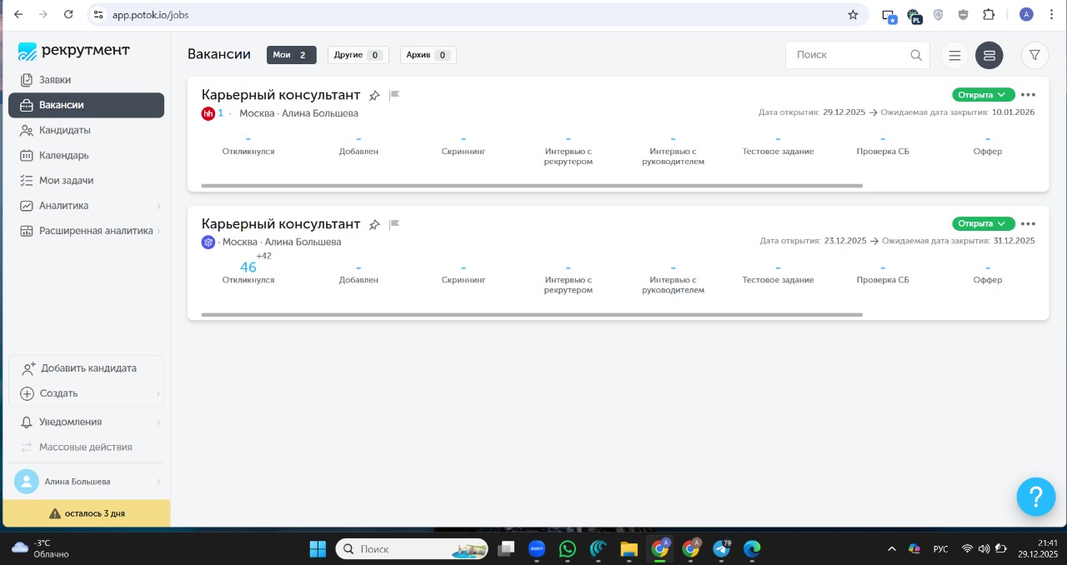Flag the vacancy opened 29.12.2025
This screenshot has width=1067, height=565.
[394, 95]
